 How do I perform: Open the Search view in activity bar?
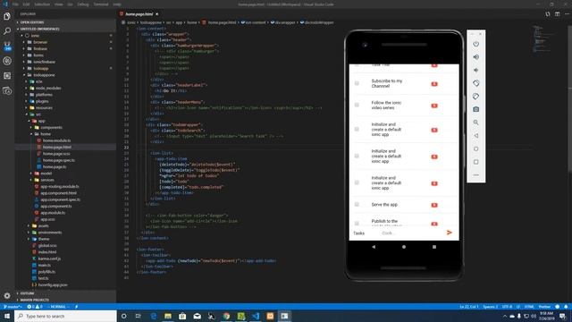(7, 31)
